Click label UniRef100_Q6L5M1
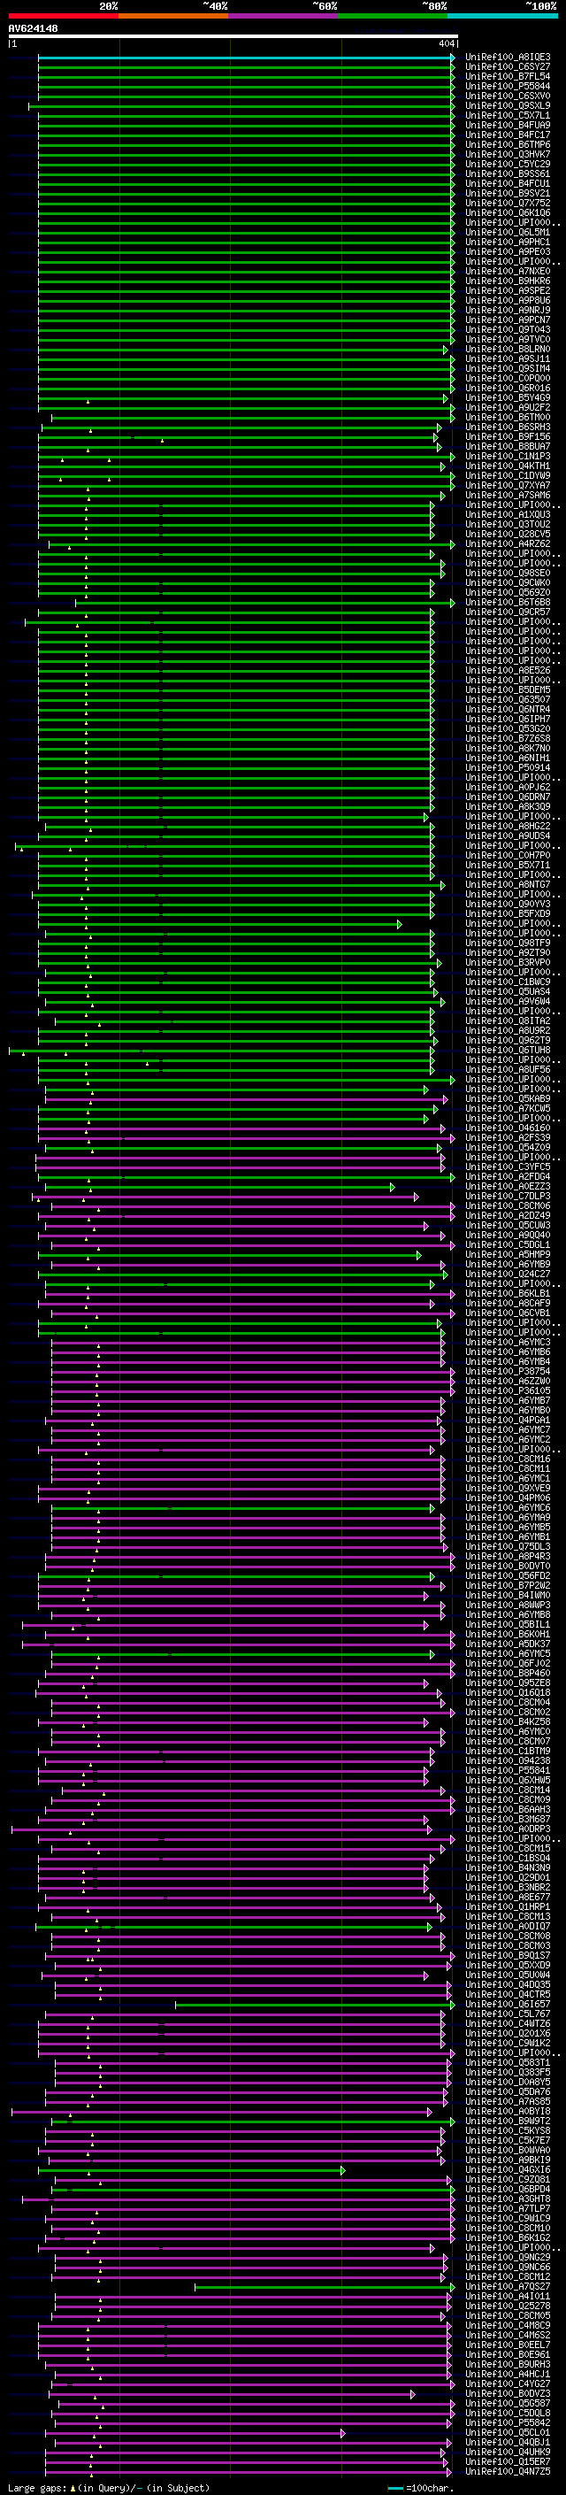Viewport: 566px width, 2495px height. (x=508, y=233)
